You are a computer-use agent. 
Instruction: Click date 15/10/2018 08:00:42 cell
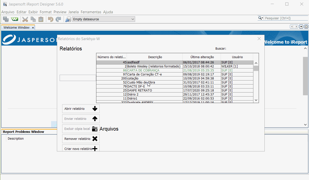(x=202, y=66)
